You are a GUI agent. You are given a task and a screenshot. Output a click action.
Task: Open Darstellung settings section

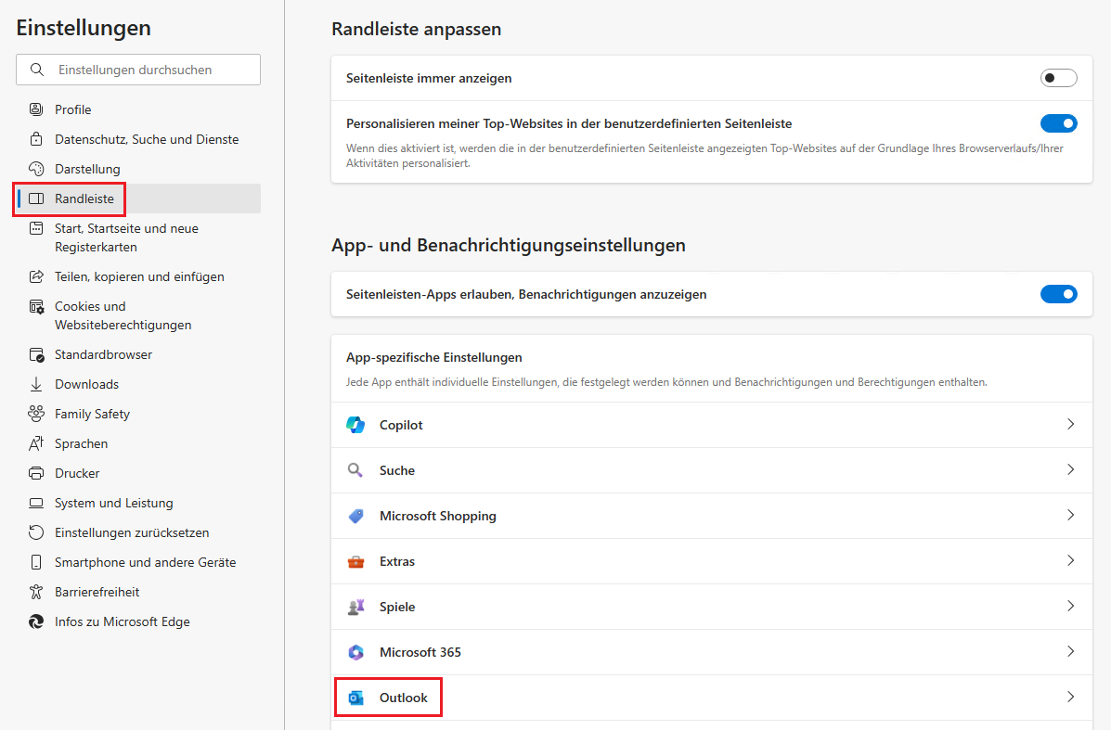(x=87, y=169)
